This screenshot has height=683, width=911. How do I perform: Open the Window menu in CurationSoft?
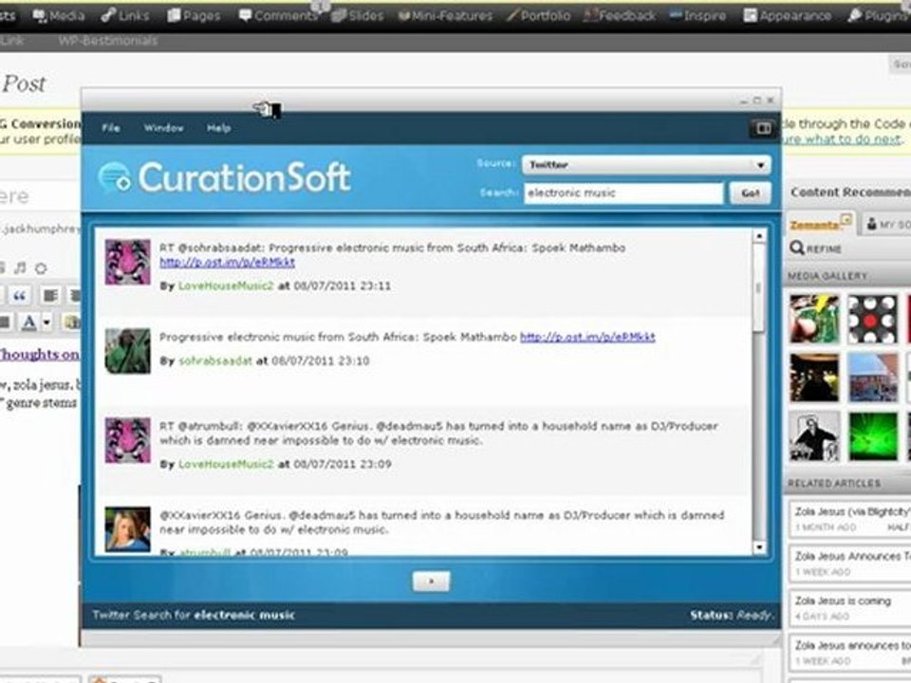click(x=164, y=128)
